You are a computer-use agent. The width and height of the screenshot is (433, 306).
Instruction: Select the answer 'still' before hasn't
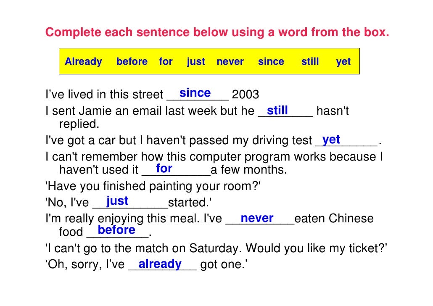[277, 111]
